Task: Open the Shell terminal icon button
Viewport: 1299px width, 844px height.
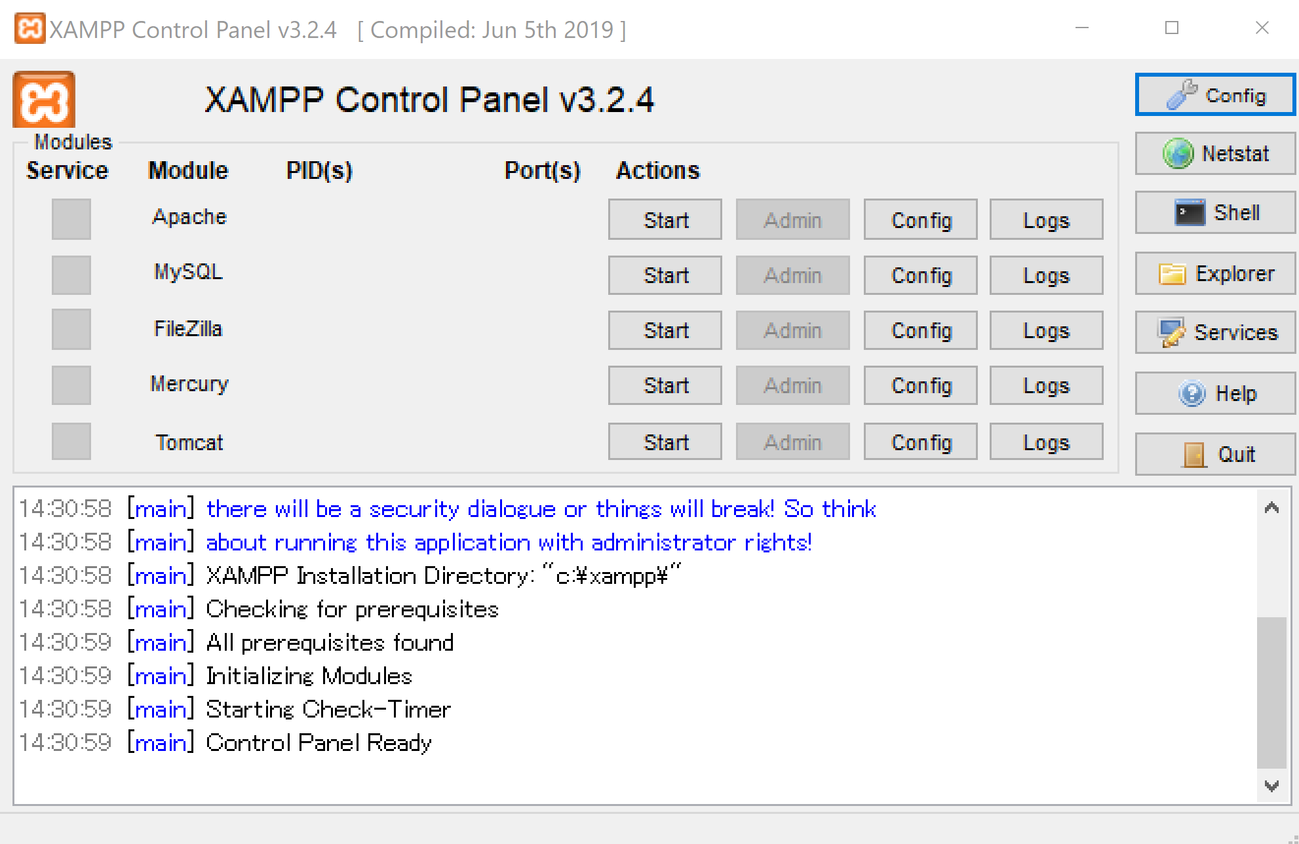Action: coord(1215,212)
